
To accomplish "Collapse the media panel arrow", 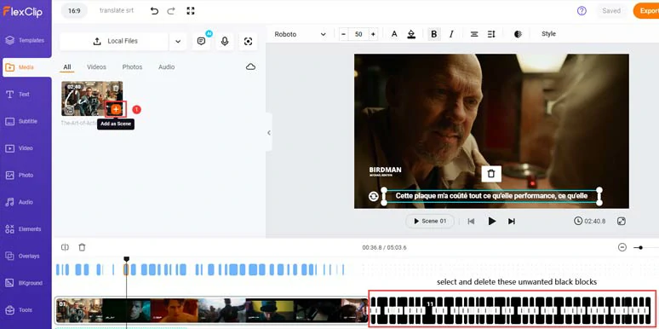I will (x=269, y=132).
